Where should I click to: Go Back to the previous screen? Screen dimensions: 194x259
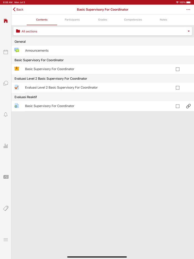[18, 9]
